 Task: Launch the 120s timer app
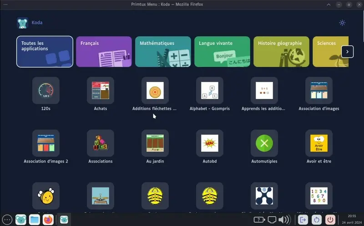click(x=45, y=91)
